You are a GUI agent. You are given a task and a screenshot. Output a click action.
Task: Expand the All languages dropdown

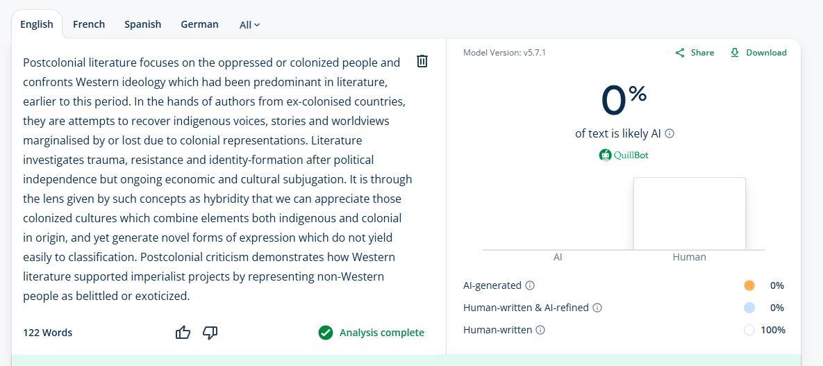tap(249, 25)
